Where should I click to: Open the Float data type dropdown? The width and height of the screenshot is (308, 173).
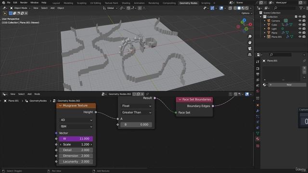136,106
